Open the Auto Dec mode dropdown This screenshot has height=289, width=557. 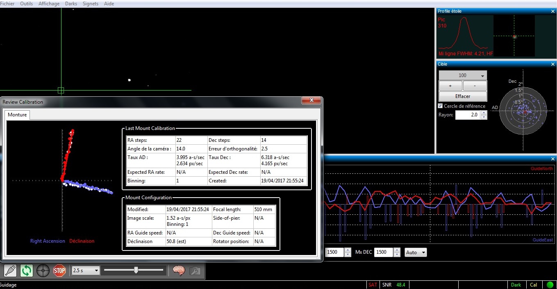pos(416,252)
